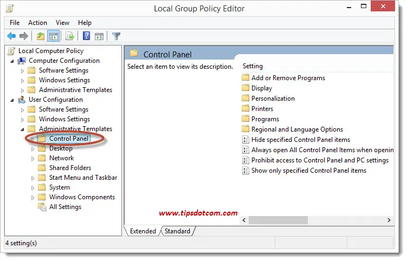Click the Prohibit access to Control Panel policy icon
This screenshot has width=407, height=261.
click(246, 160)
